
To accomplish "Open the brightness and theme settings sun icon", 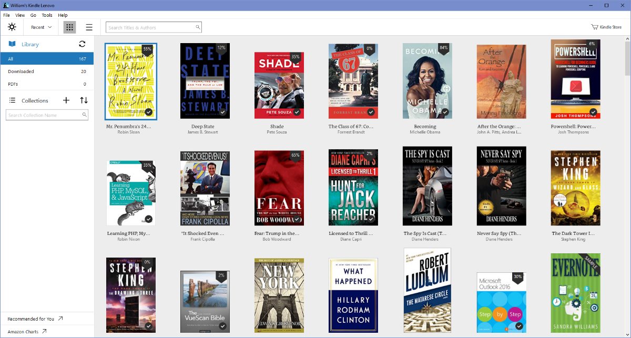I will (x=12, y=27).
